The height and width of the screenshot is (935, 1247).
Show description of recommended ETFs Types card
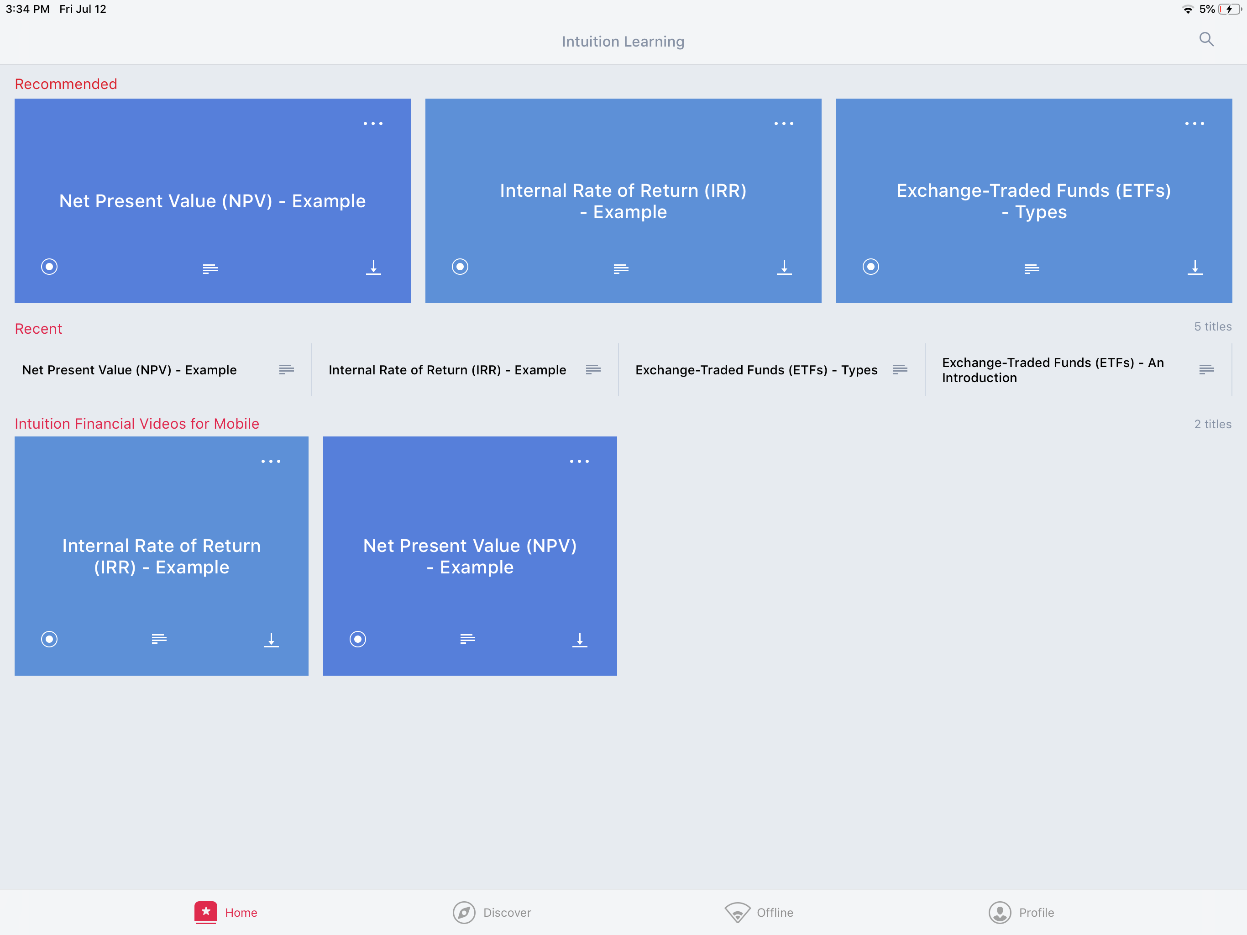point(1032,268)
